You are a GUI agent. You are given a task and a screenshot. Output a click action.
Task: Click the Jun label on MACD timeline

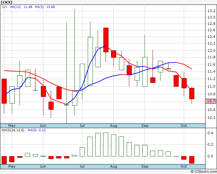coord(43,166)
